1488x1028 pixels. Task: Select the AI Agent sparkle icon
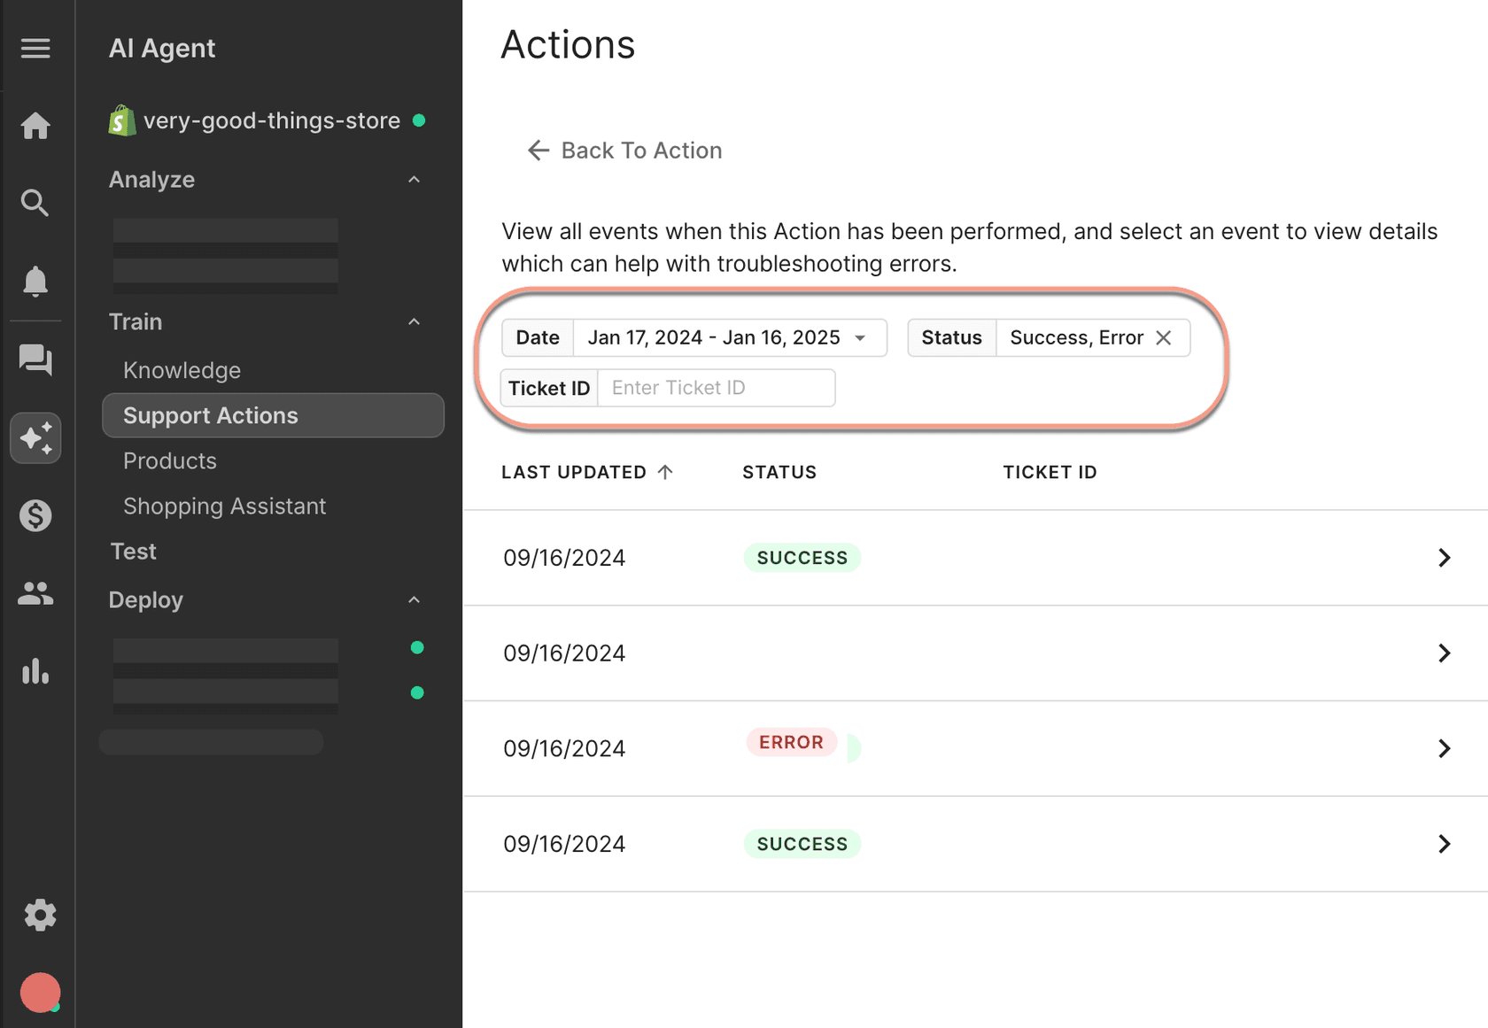(x=35, y=437)
